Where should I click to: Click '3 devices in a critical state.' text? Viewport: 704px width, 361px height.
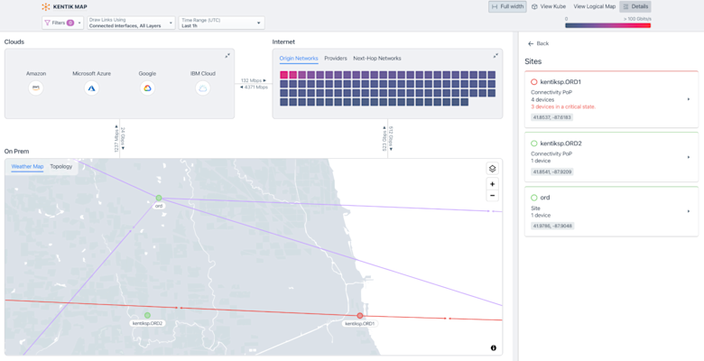pyautogui.click(x=563, y=106)
